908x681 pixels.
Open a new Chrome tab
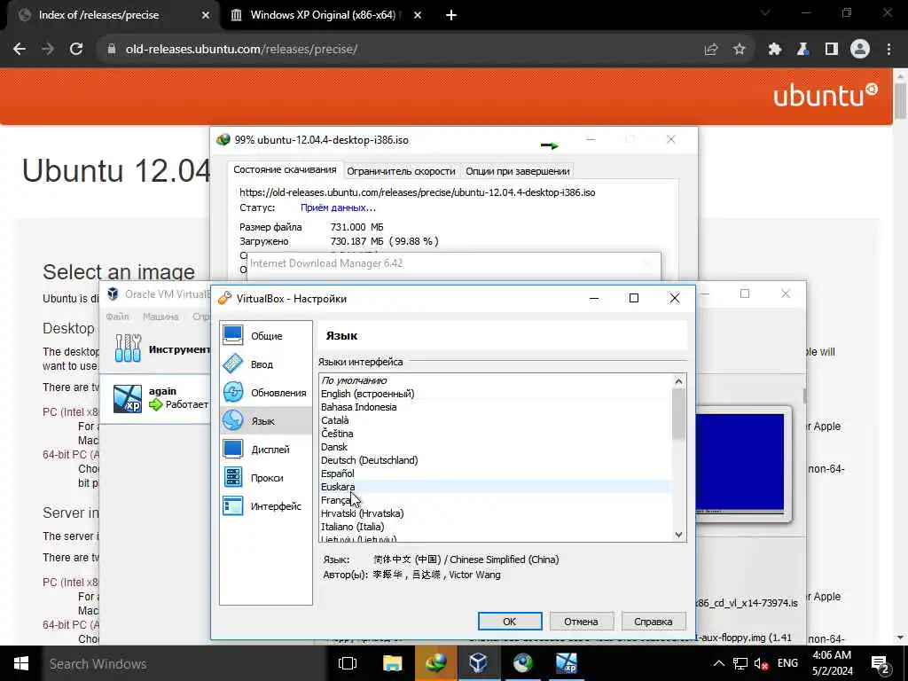[451, 15]
